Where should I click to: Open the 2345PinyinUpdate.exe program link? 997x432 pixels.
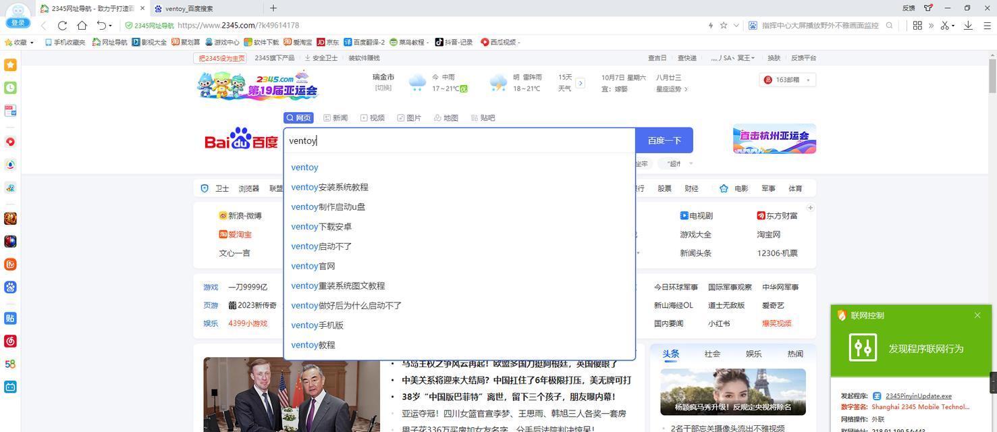918,396
